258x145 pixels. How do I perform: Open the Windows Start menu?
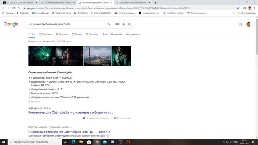pos(4,142)
